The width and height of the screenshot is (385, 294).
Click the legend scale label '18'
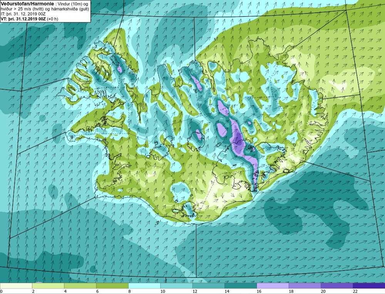tap(291, 292)
